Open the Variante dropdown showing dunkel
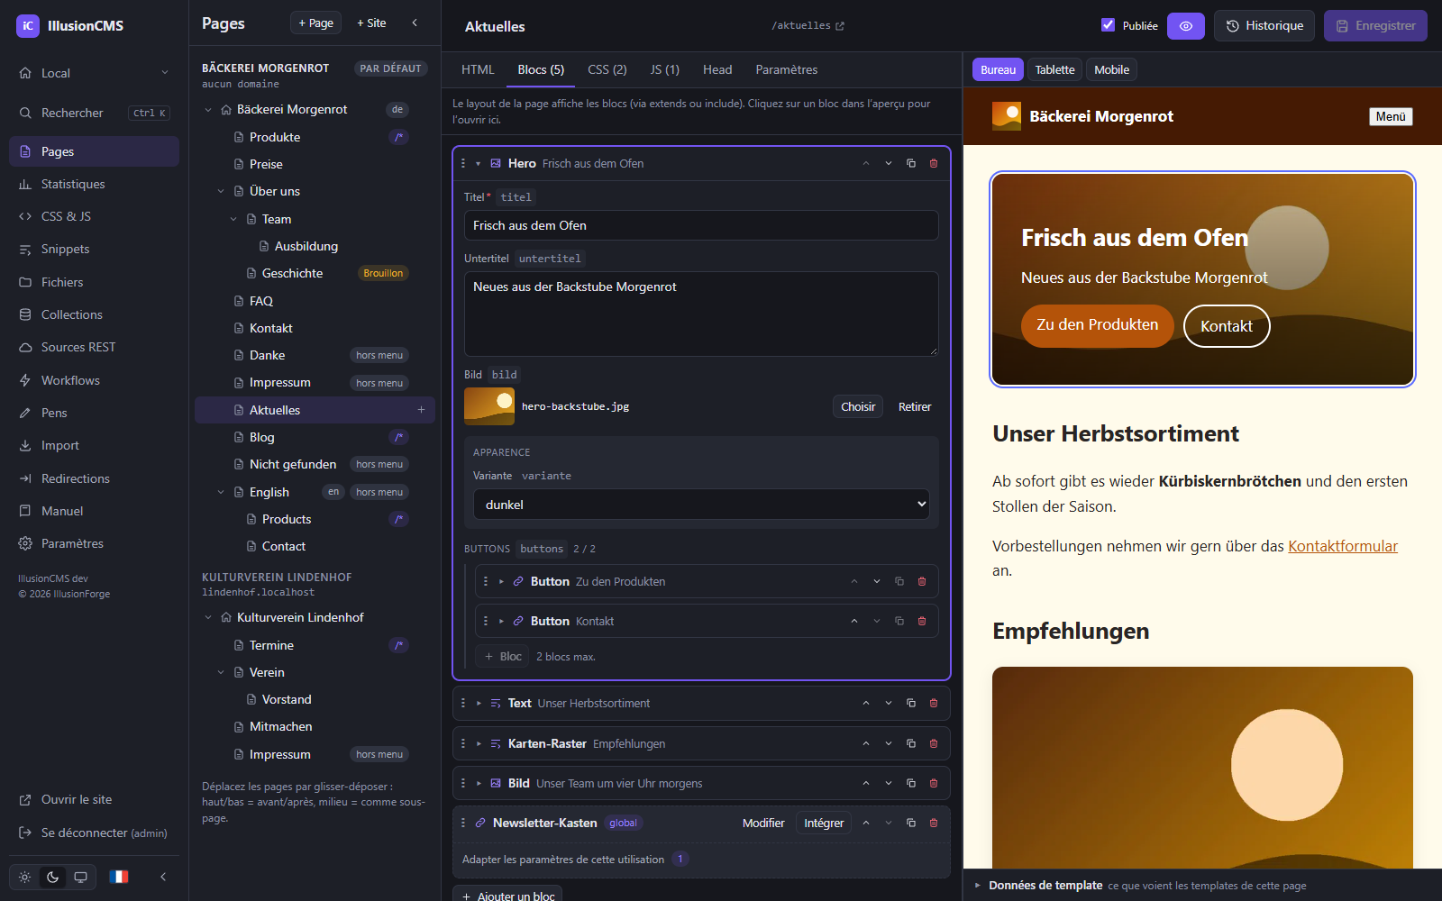 pos(701,505)
